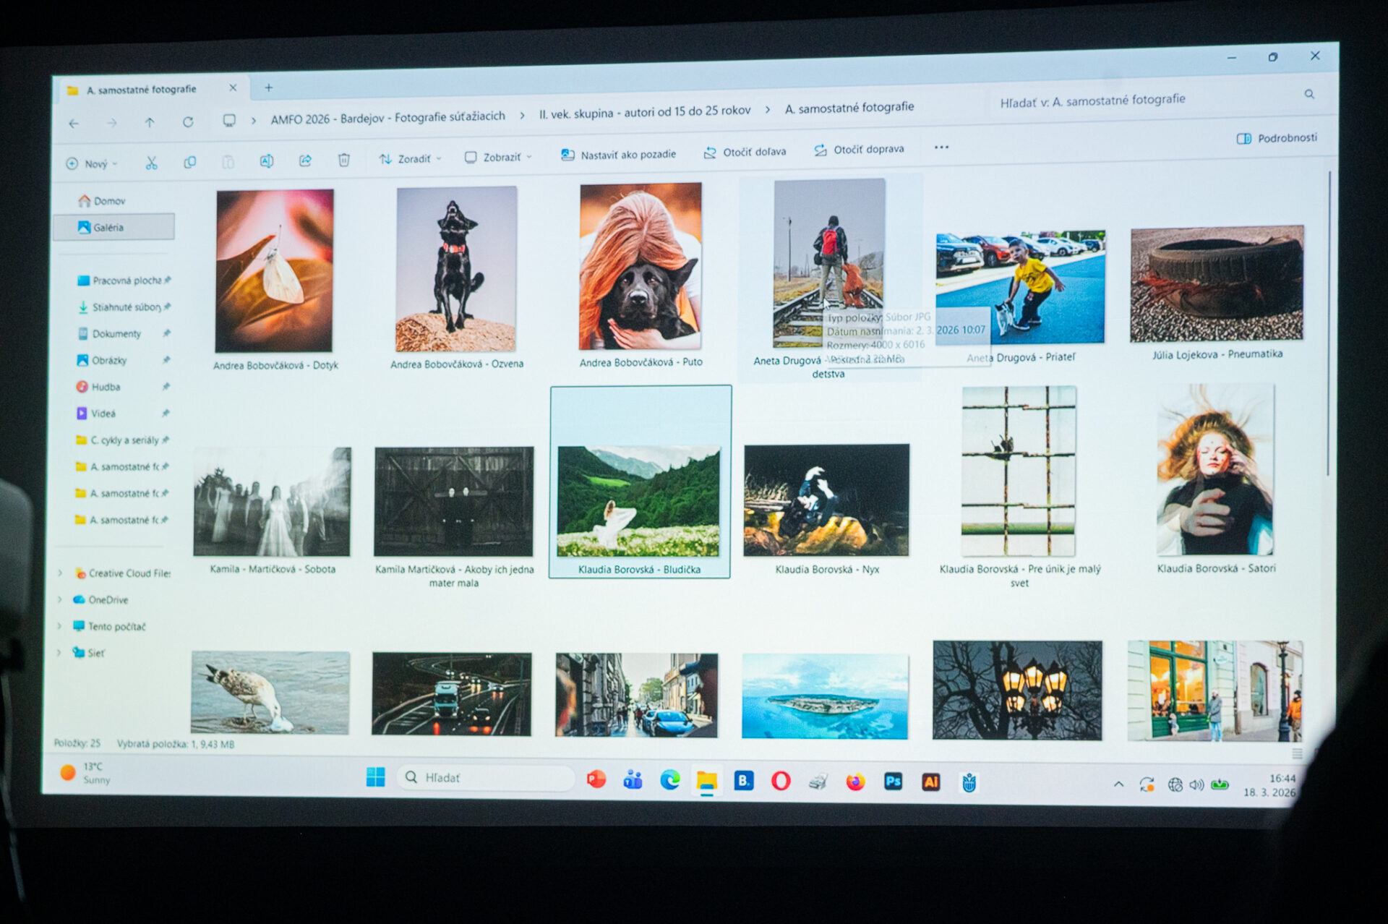Viewport: 1388px width, 924px height.
Task: Go up one folder level
Action: (150, 123)
